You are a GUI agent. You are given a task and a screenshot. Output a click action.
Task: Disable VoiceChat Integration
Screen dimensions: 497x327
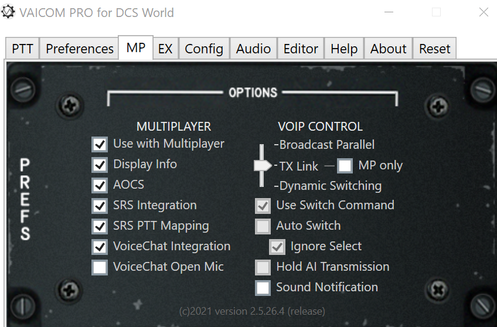[100, 247]
